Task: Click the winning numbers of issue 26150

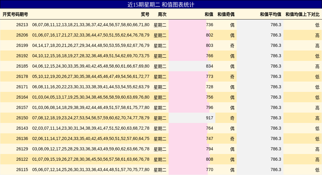Action: pyautogui.click(x=91, y=118)
